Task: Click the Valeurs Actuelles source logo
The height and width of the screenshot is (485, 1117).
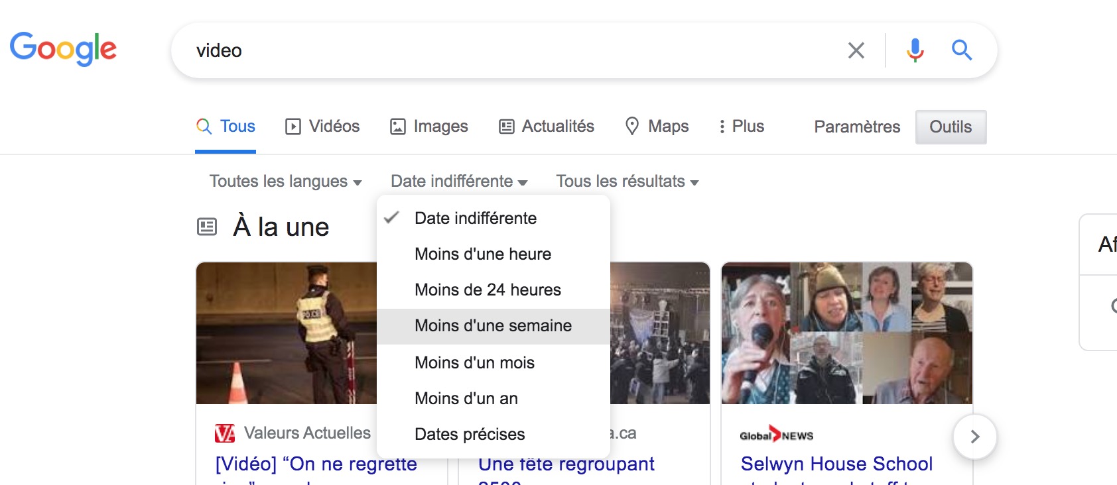Action: pos(225,434)
